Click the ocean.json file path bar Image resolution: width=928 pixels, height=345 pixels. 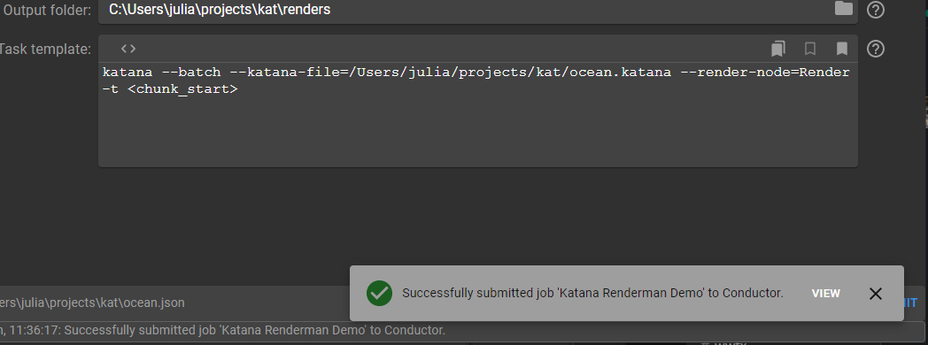tap(174, 303)
